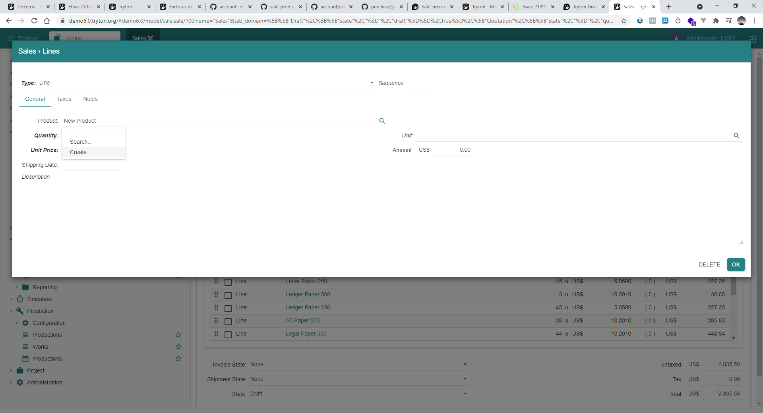The width and height of the screenshot is (763, 413).
Task: Bookmark this page with the star icon
Action: pos(624,21)
